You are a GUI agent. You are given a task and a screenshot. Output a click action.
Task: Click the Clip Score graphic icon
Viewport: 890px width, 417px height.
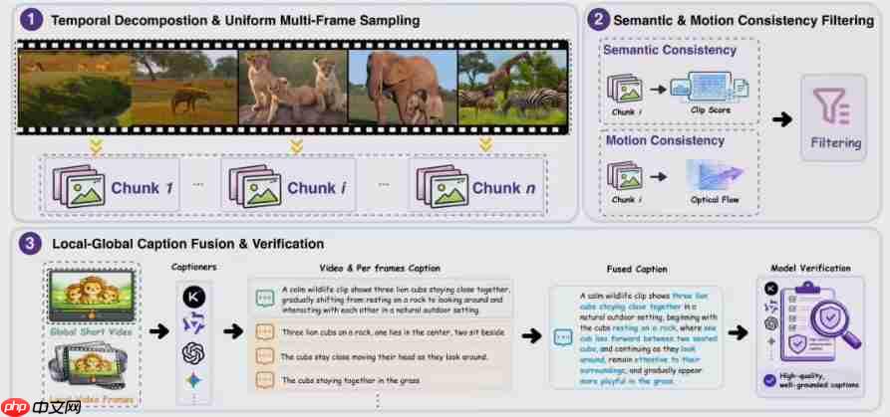coord(710,87)
